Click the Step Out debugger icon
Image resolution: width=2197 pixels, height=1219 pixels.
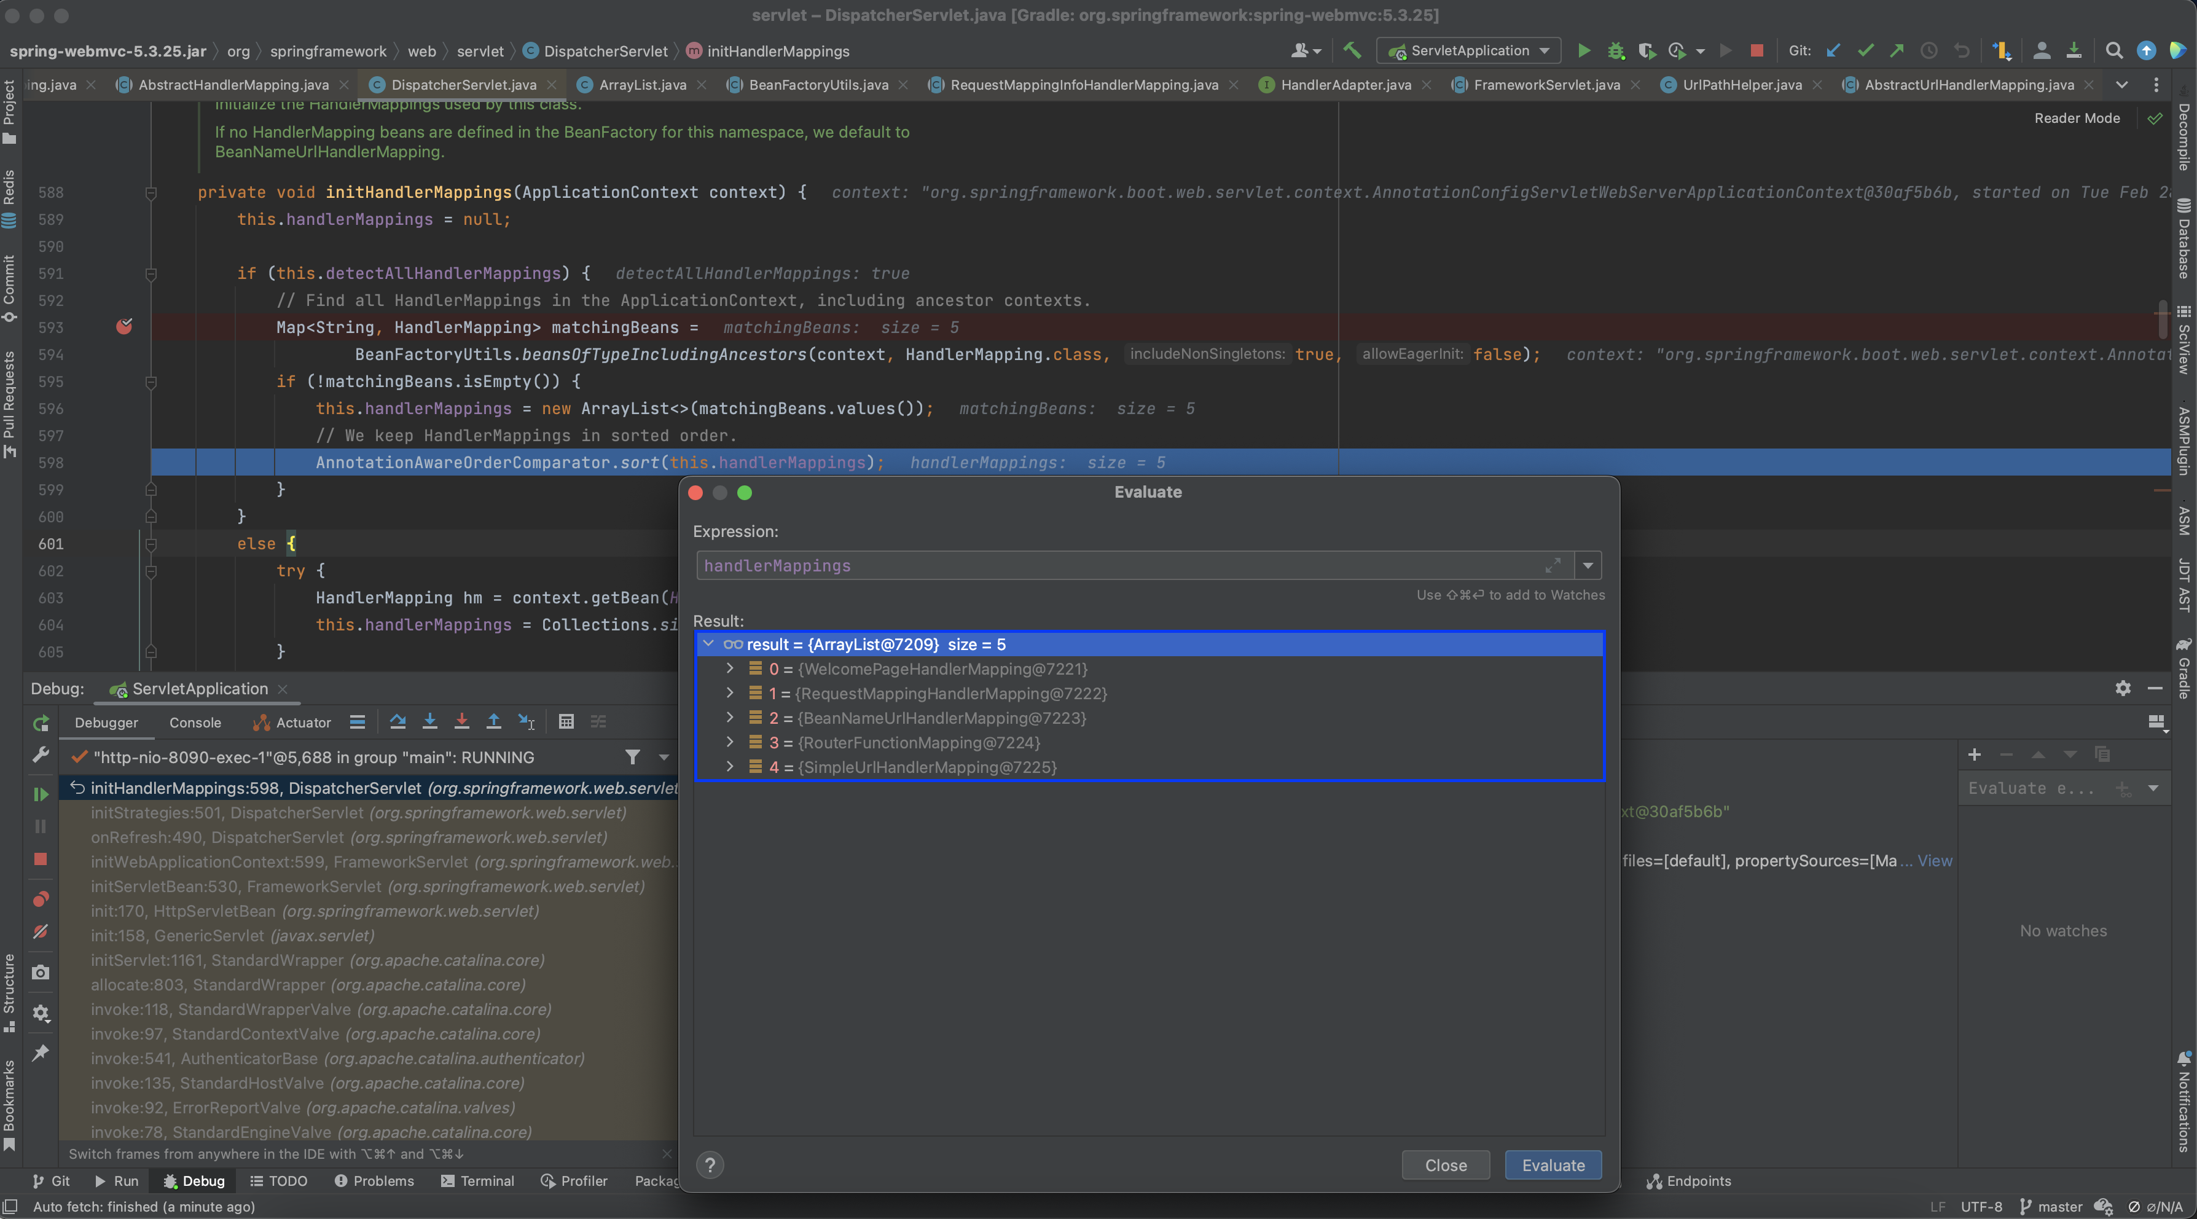point(494,723)
